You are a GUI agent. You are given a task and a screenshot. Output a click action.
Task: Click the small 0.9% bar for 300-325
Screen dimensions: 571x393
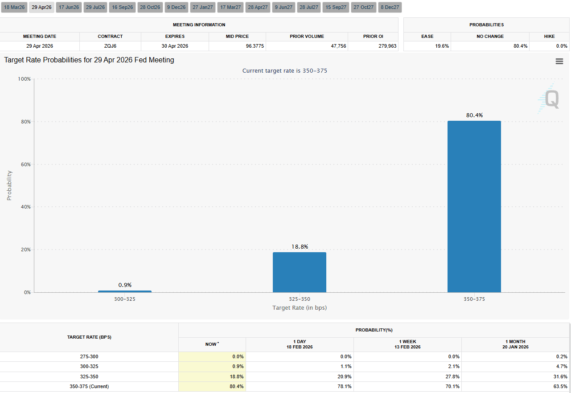click(x=125, y=291)
